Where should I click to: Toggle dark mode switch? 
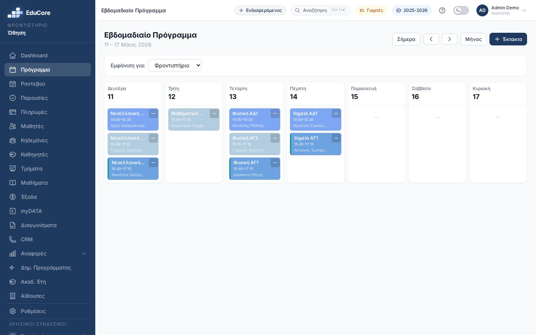[461, 10]
